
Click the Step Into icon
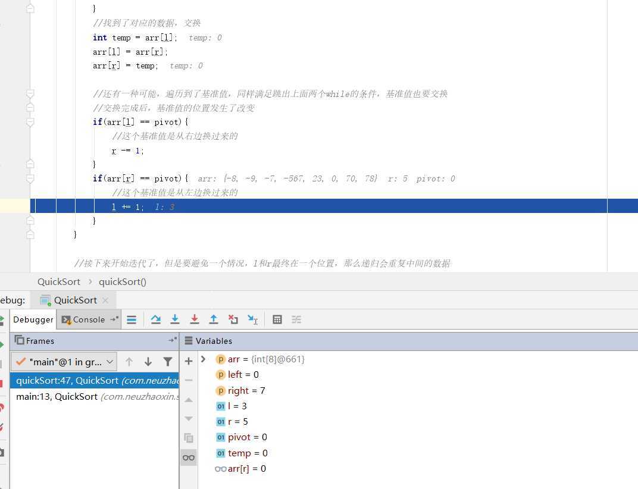[x=175, y=320]
